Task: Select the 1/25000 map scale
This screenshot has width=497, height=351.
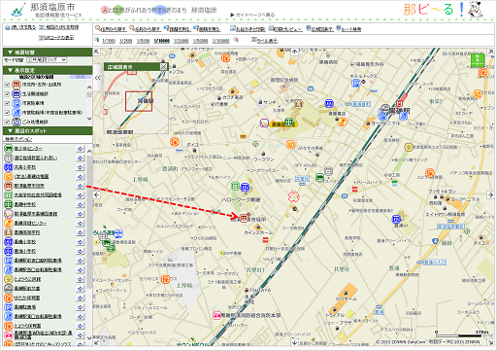Action: click(x=181, y=41)
